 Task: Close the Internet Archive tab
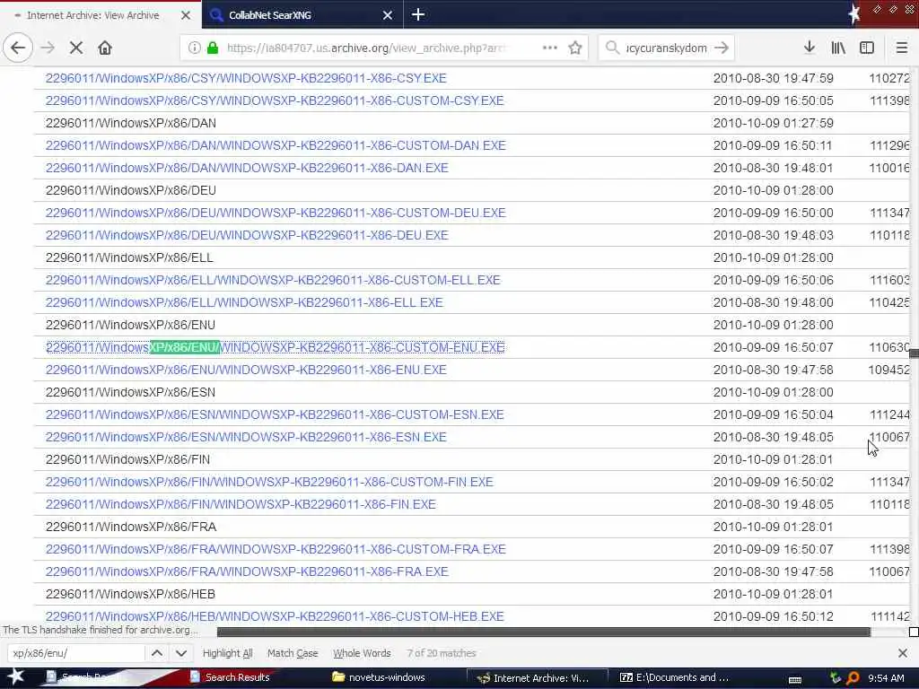pos(186,15)
